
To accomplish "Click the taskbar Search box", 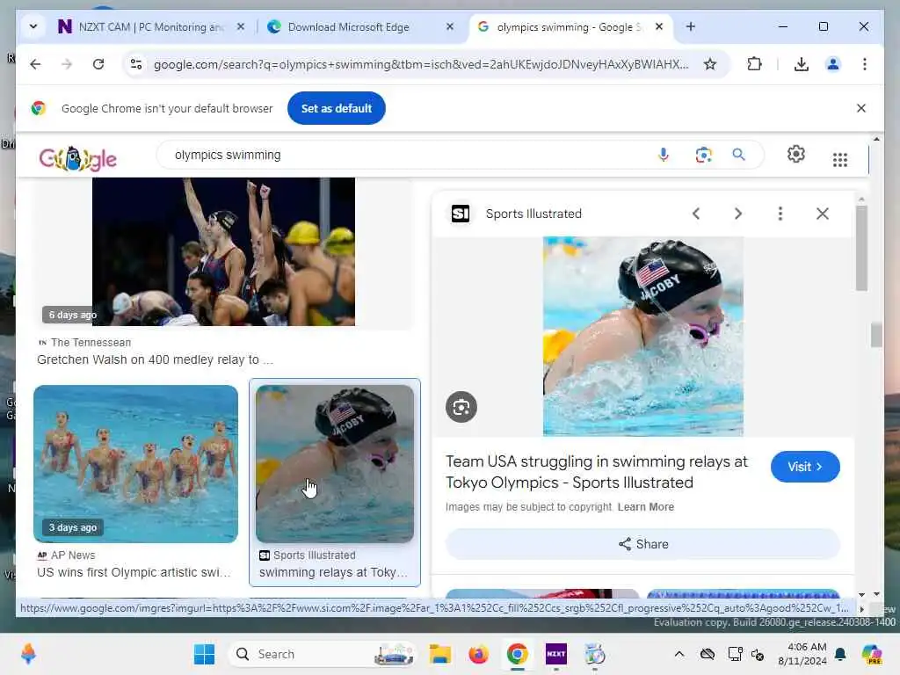I will [323, 654].
